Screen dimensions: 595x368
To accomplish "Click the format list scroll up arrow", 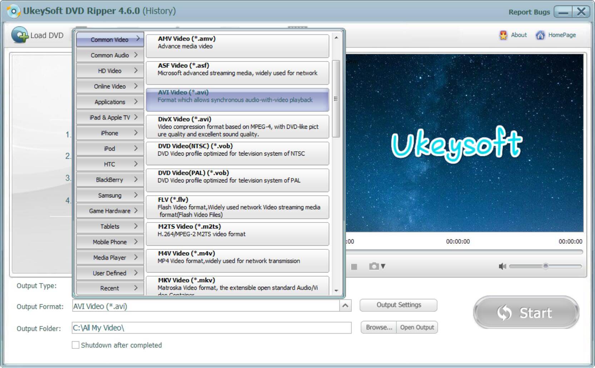I will [336, 38].
